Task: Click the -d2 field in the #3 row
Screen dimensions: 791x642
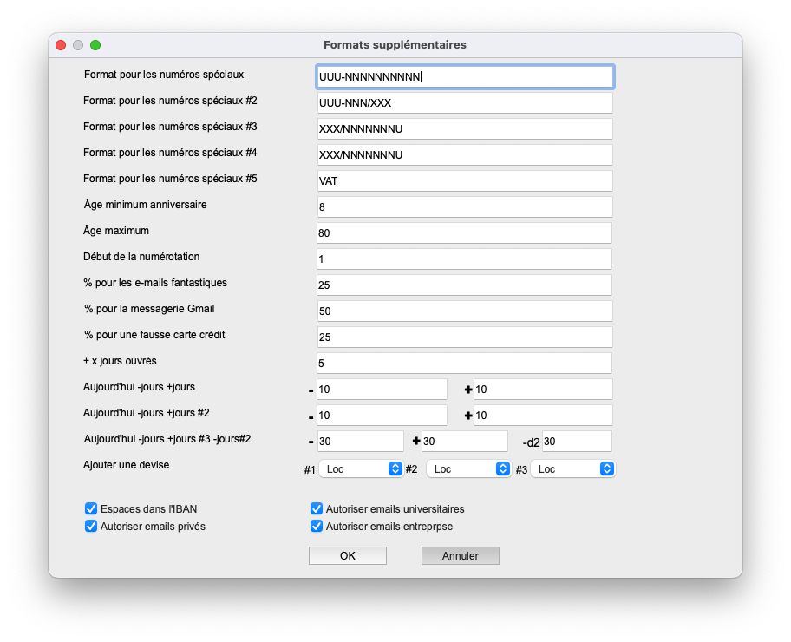Action: tap(577, 441)
